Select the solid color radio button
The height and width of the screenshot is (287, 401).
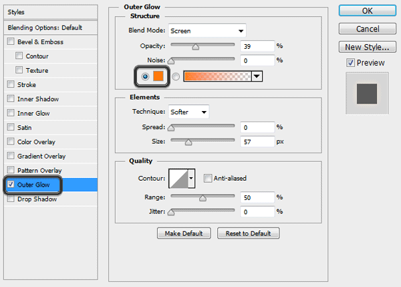[145, 76]
